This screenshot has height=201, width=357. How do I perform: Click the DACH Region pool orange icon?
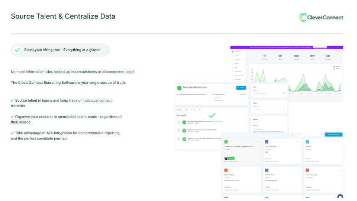pyautogui.click(x=226, y=170)
